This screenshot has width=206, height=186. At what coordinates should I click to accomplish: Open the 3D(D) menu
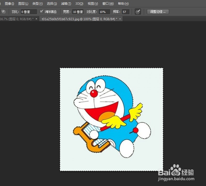click(x=79, y=4)
